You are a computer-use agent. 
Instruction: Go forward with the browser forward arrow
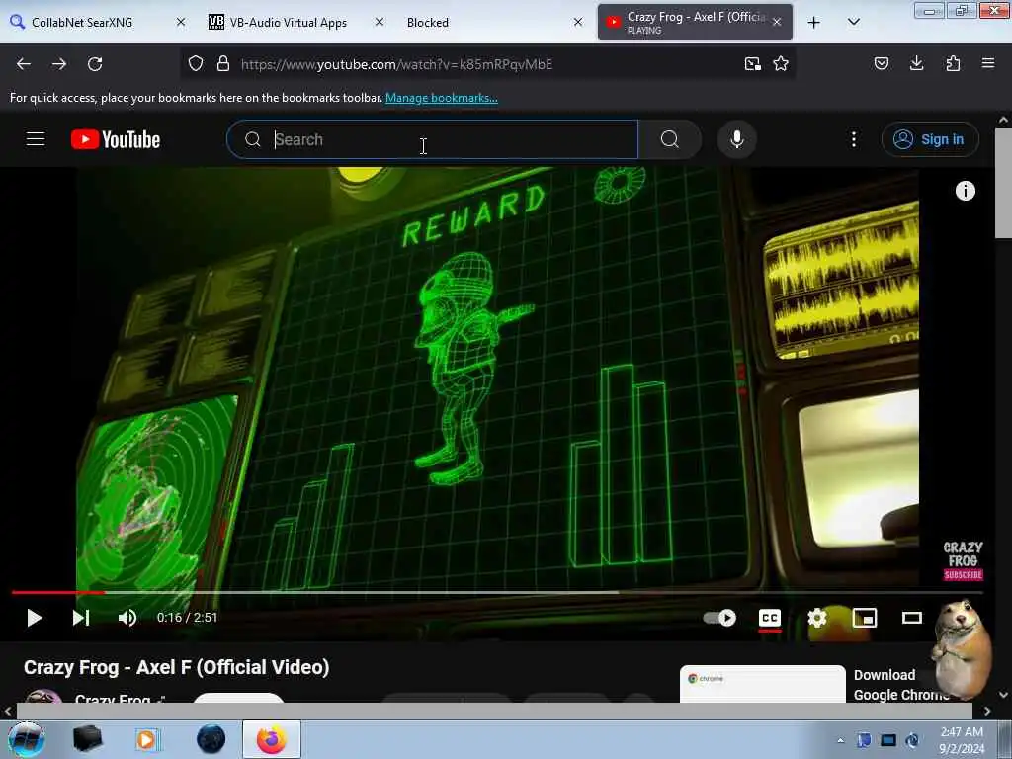(x=59, y=64)
